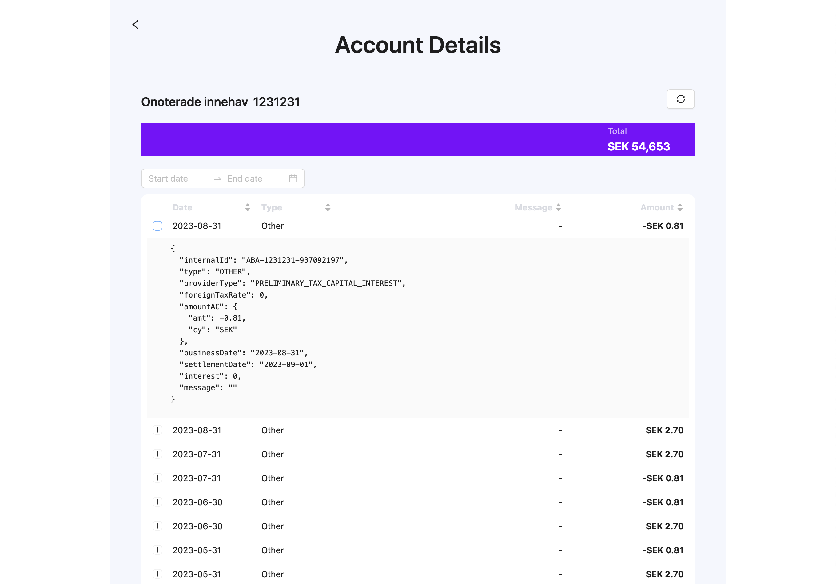Toggle details for the 2023-07-31 -SEK 0.81 row
This screenshot has height=584, width=836.
[x=157, y=478]
